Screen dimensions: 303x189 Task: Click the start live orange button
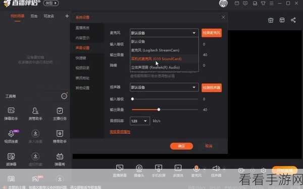point(284,170)
